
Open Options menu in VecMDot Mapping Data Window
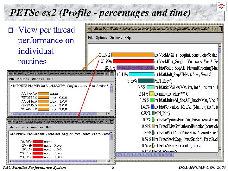[22, 127]
